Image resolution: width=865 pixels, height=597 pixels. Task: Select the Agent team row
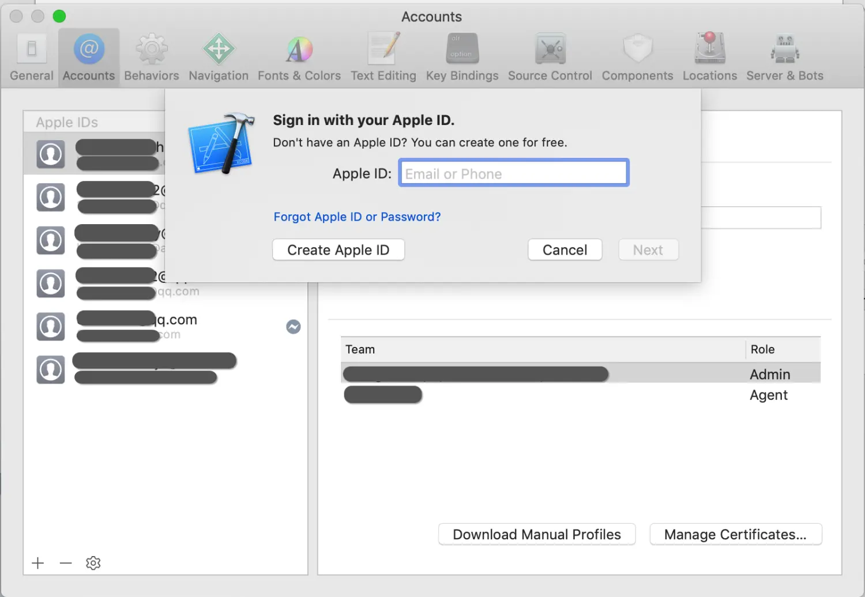tap(581, 395)
